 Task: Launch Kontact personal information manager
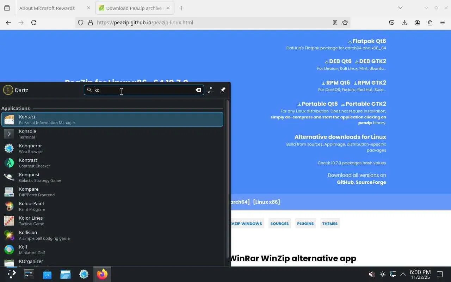[x=112, y=119]
